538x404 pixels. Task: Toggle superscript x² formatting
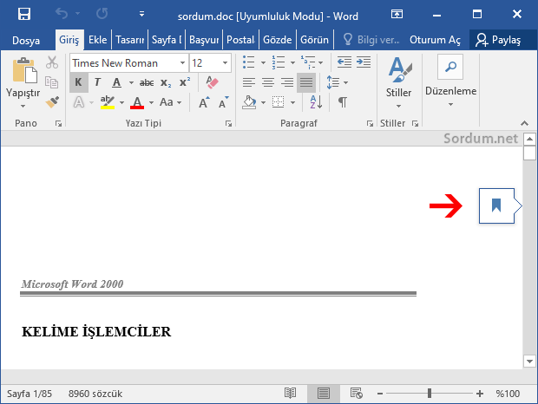[x=185, y=82]
